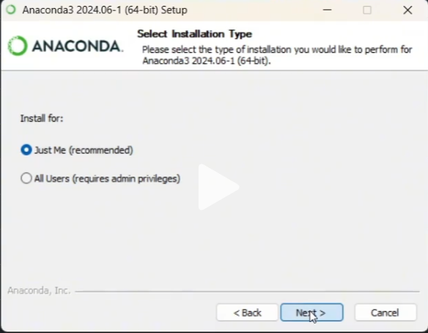
Task: Click the greyed-out maximize box
Action: (367, 10)
